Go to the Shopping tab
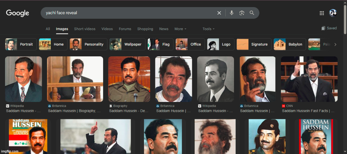Viewport: 347px width, 154px height. pos(145,29)
